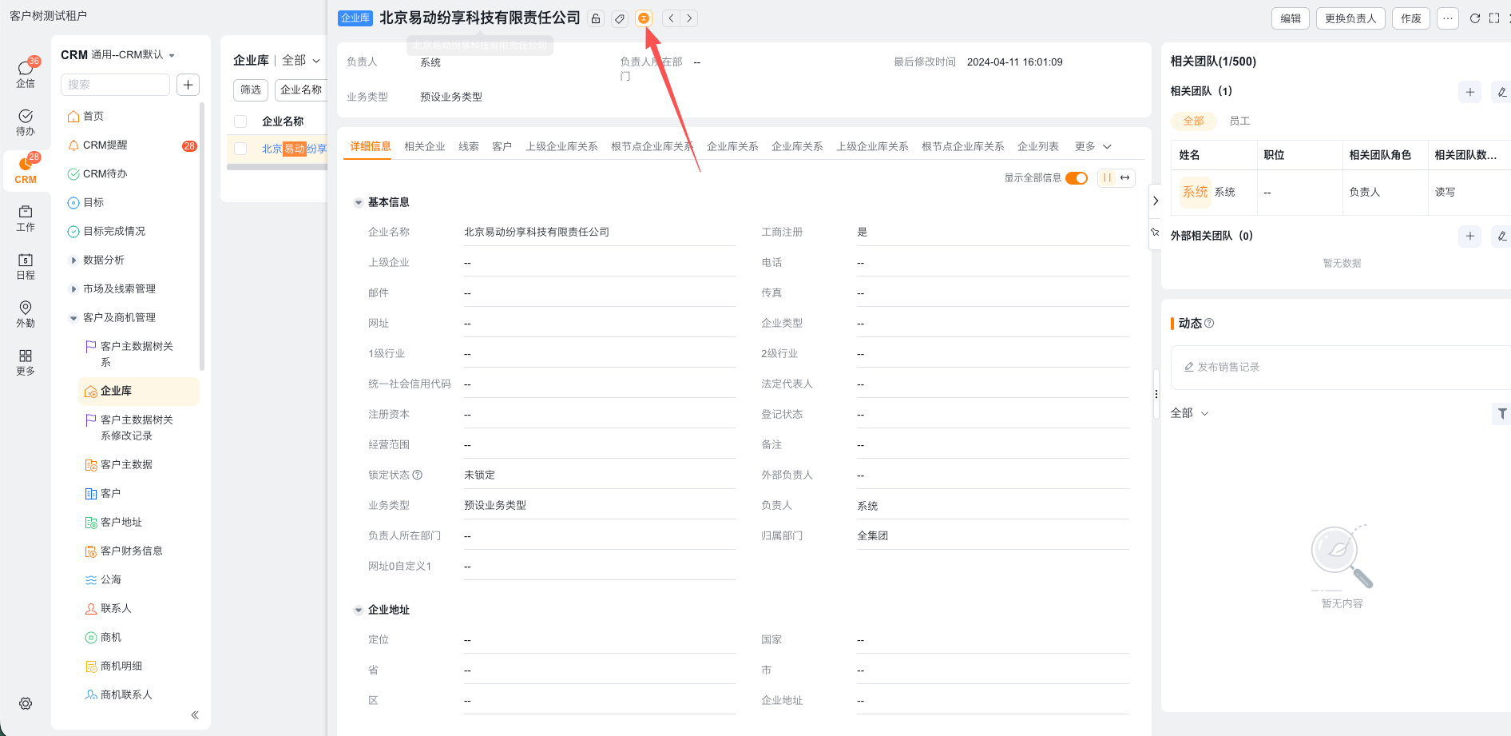Image resolution: width=1511 pixels, height=736 pixels.
Task: Click the pin icon beside right panel
Action: pos(1155,233)
